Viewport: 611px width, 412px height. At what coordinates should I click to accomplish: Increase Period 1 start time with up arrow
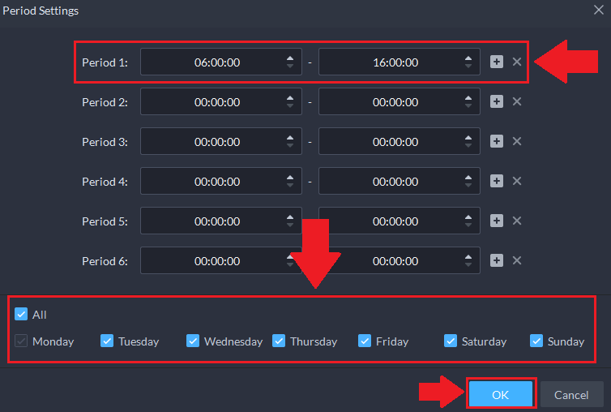tap(290, 58)
